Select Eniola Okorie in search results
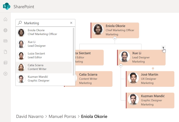The image size is (179, 122). [x=42, y=32]
